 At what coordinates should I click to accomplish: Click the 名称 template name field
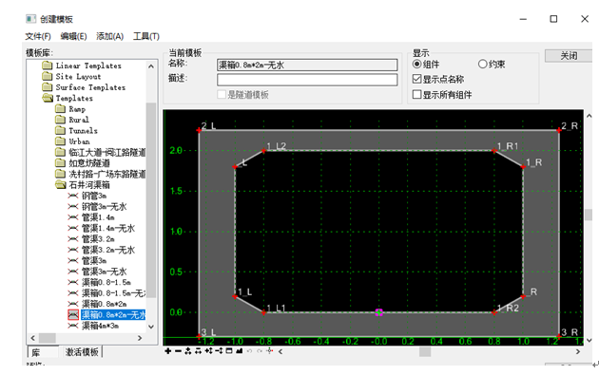pyautogui.click(x=307, y=66)
